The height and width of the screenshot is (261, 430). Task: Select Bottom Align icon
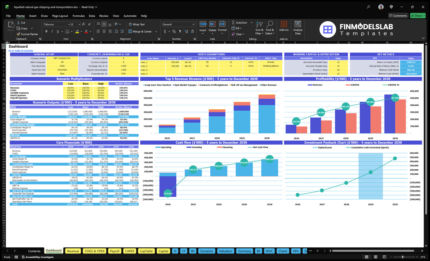point(110,24)
